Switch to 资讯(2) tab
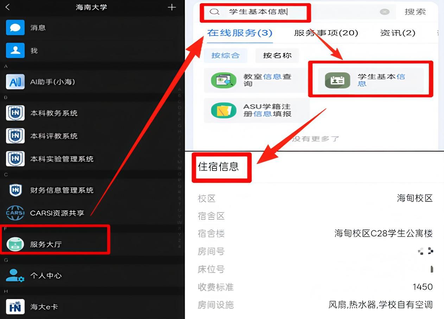Image resolution: width=444 pixels, height=319 pixels. 398,33
